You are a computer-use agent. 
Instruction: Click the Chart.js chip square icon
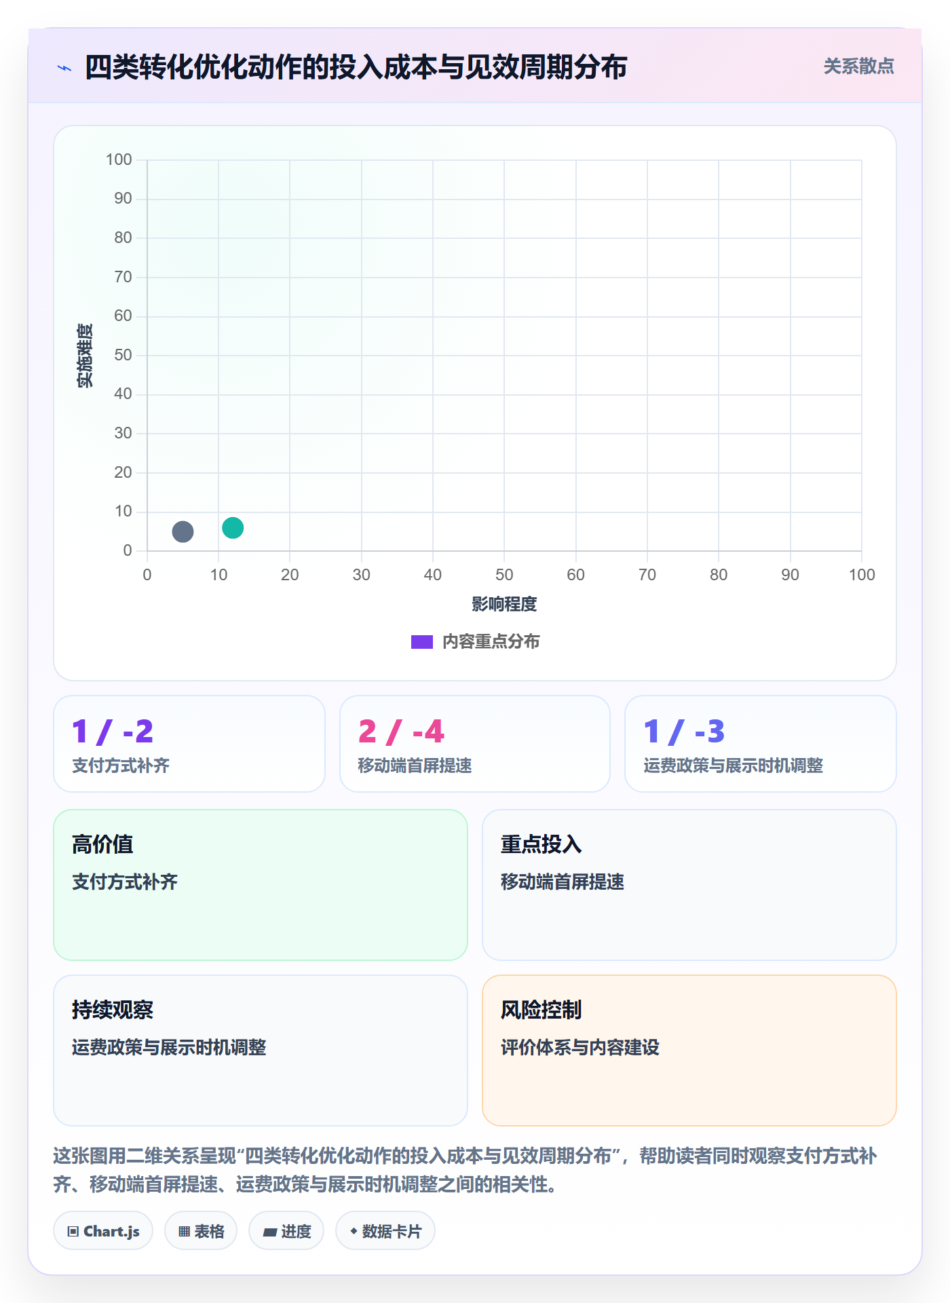[x=73, y=1232]
